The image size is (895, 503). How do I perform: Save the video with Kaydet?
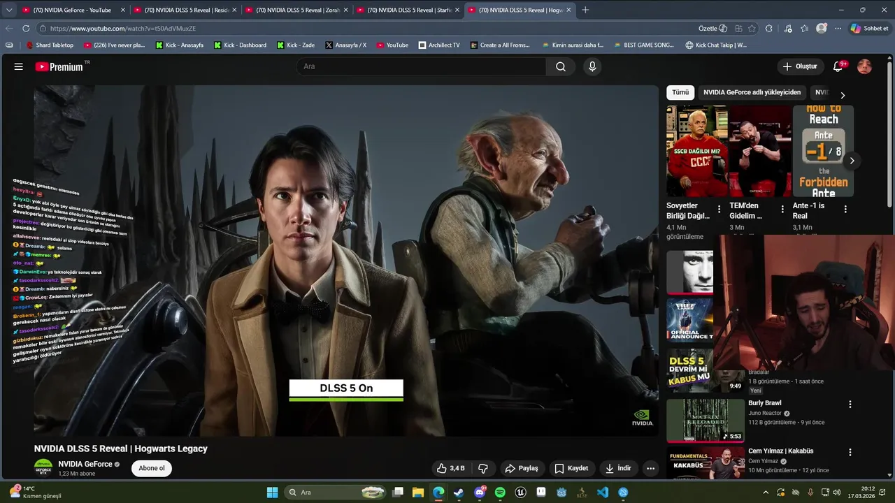point(571,468)
